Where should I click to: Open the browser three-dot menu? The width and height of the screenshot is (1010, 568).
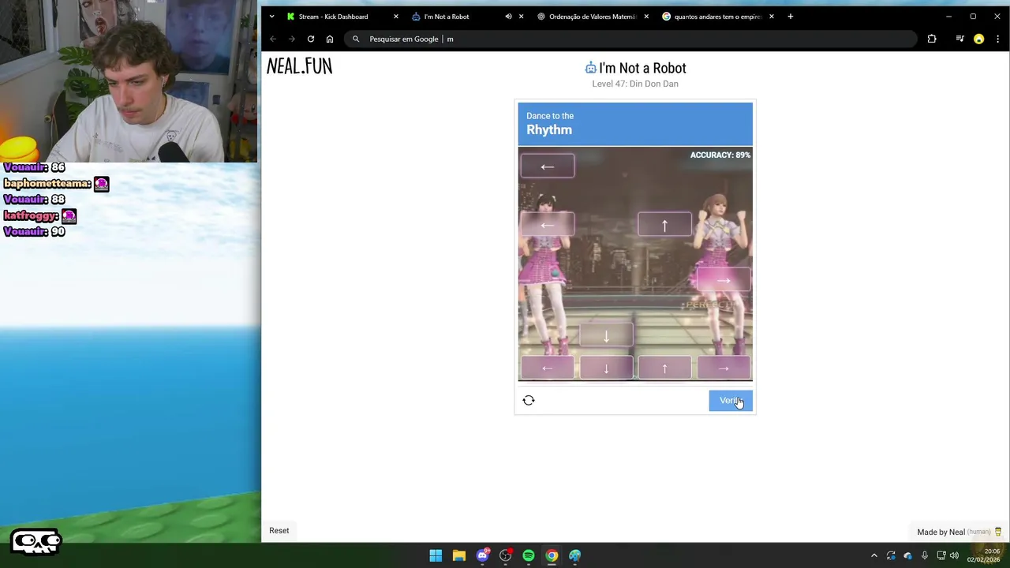pos(997,39)
